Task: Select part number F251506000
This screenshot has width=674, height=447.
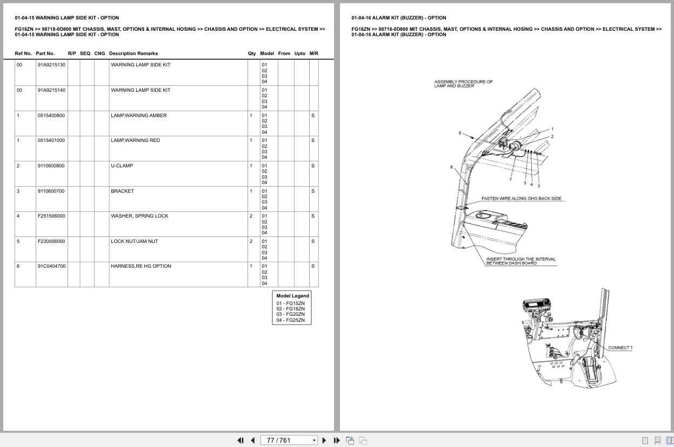Action: pyautogui.click(x=51, y=216)
